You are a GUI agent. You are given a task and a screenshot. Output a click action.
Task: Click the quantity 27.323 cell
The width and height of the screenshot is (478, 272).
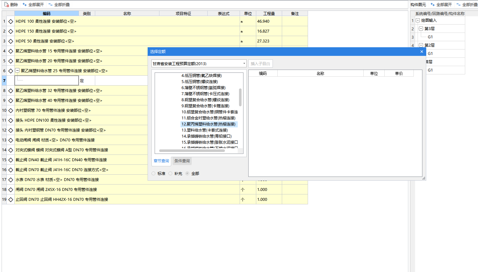269,41
